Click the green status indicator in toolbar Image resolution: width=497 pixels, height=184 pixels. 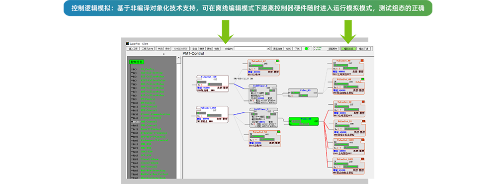click(307, 49)
